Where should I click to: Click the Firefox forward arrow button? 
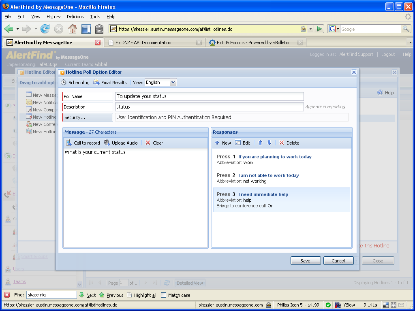coord(26,29)
